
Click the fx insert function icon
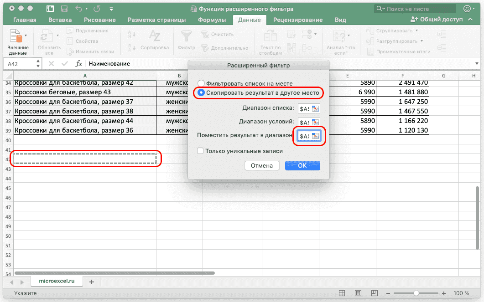(78, 64)
